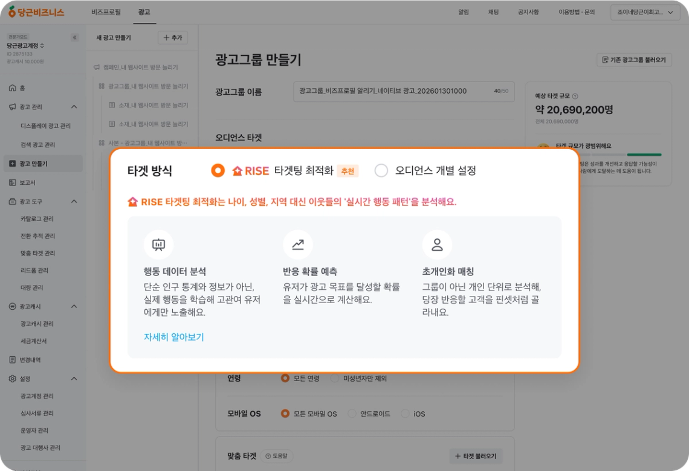Collapse the 광고 도구 section chevron
Viewport: 689px width, 471px height.
[74, 201]
